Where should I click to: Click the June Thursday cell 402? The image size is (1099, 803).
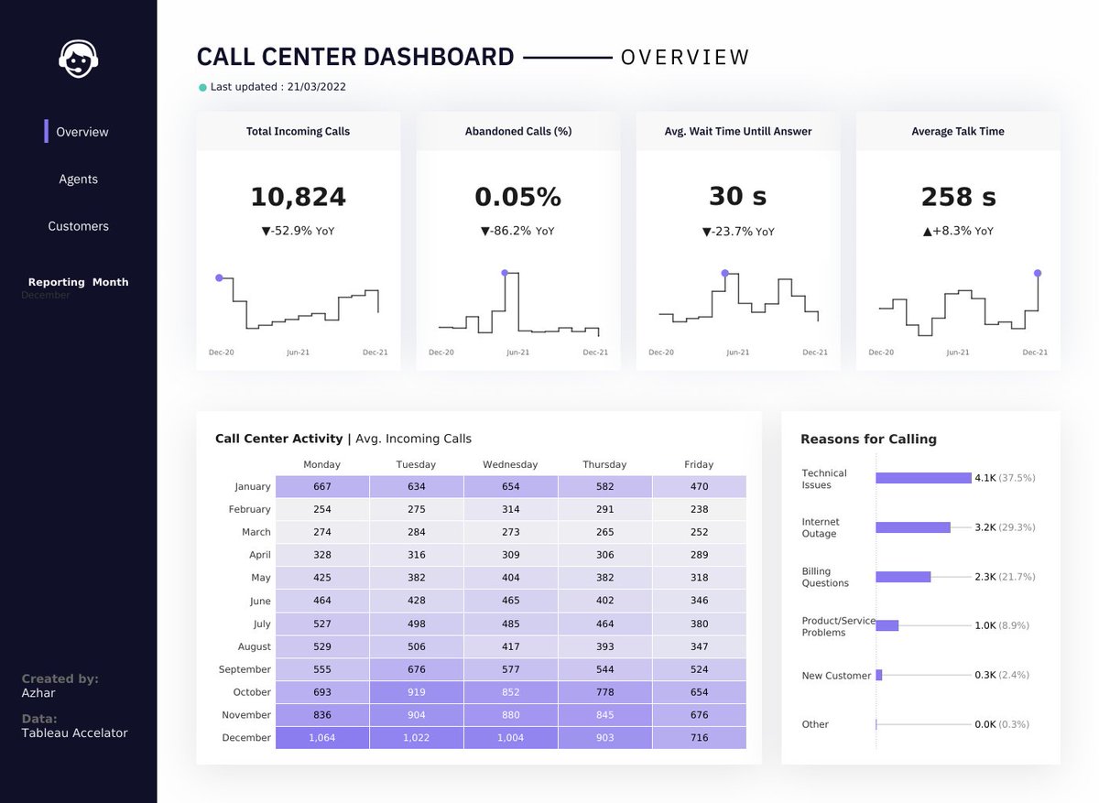pyautogui.click(x=605, y=601)
